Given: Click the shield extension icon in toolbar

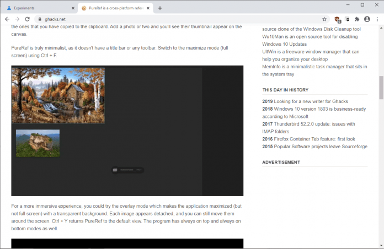Looking at the screenshot, I should click(347, 19).
